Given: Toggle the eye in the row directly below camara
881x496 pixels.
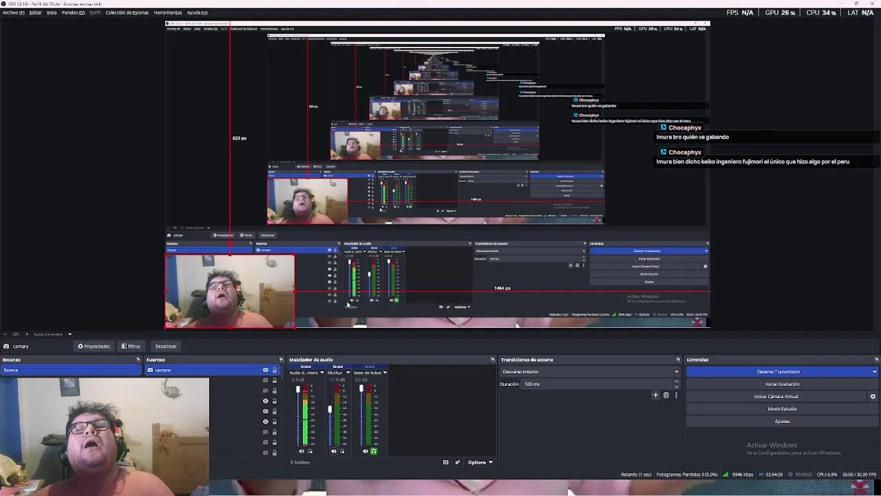Looking at the screenshot, I should coord(266,380).
